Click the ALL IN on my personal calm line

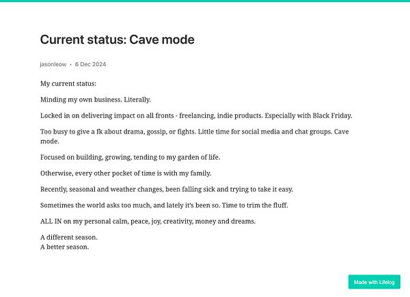coord(148,221)
